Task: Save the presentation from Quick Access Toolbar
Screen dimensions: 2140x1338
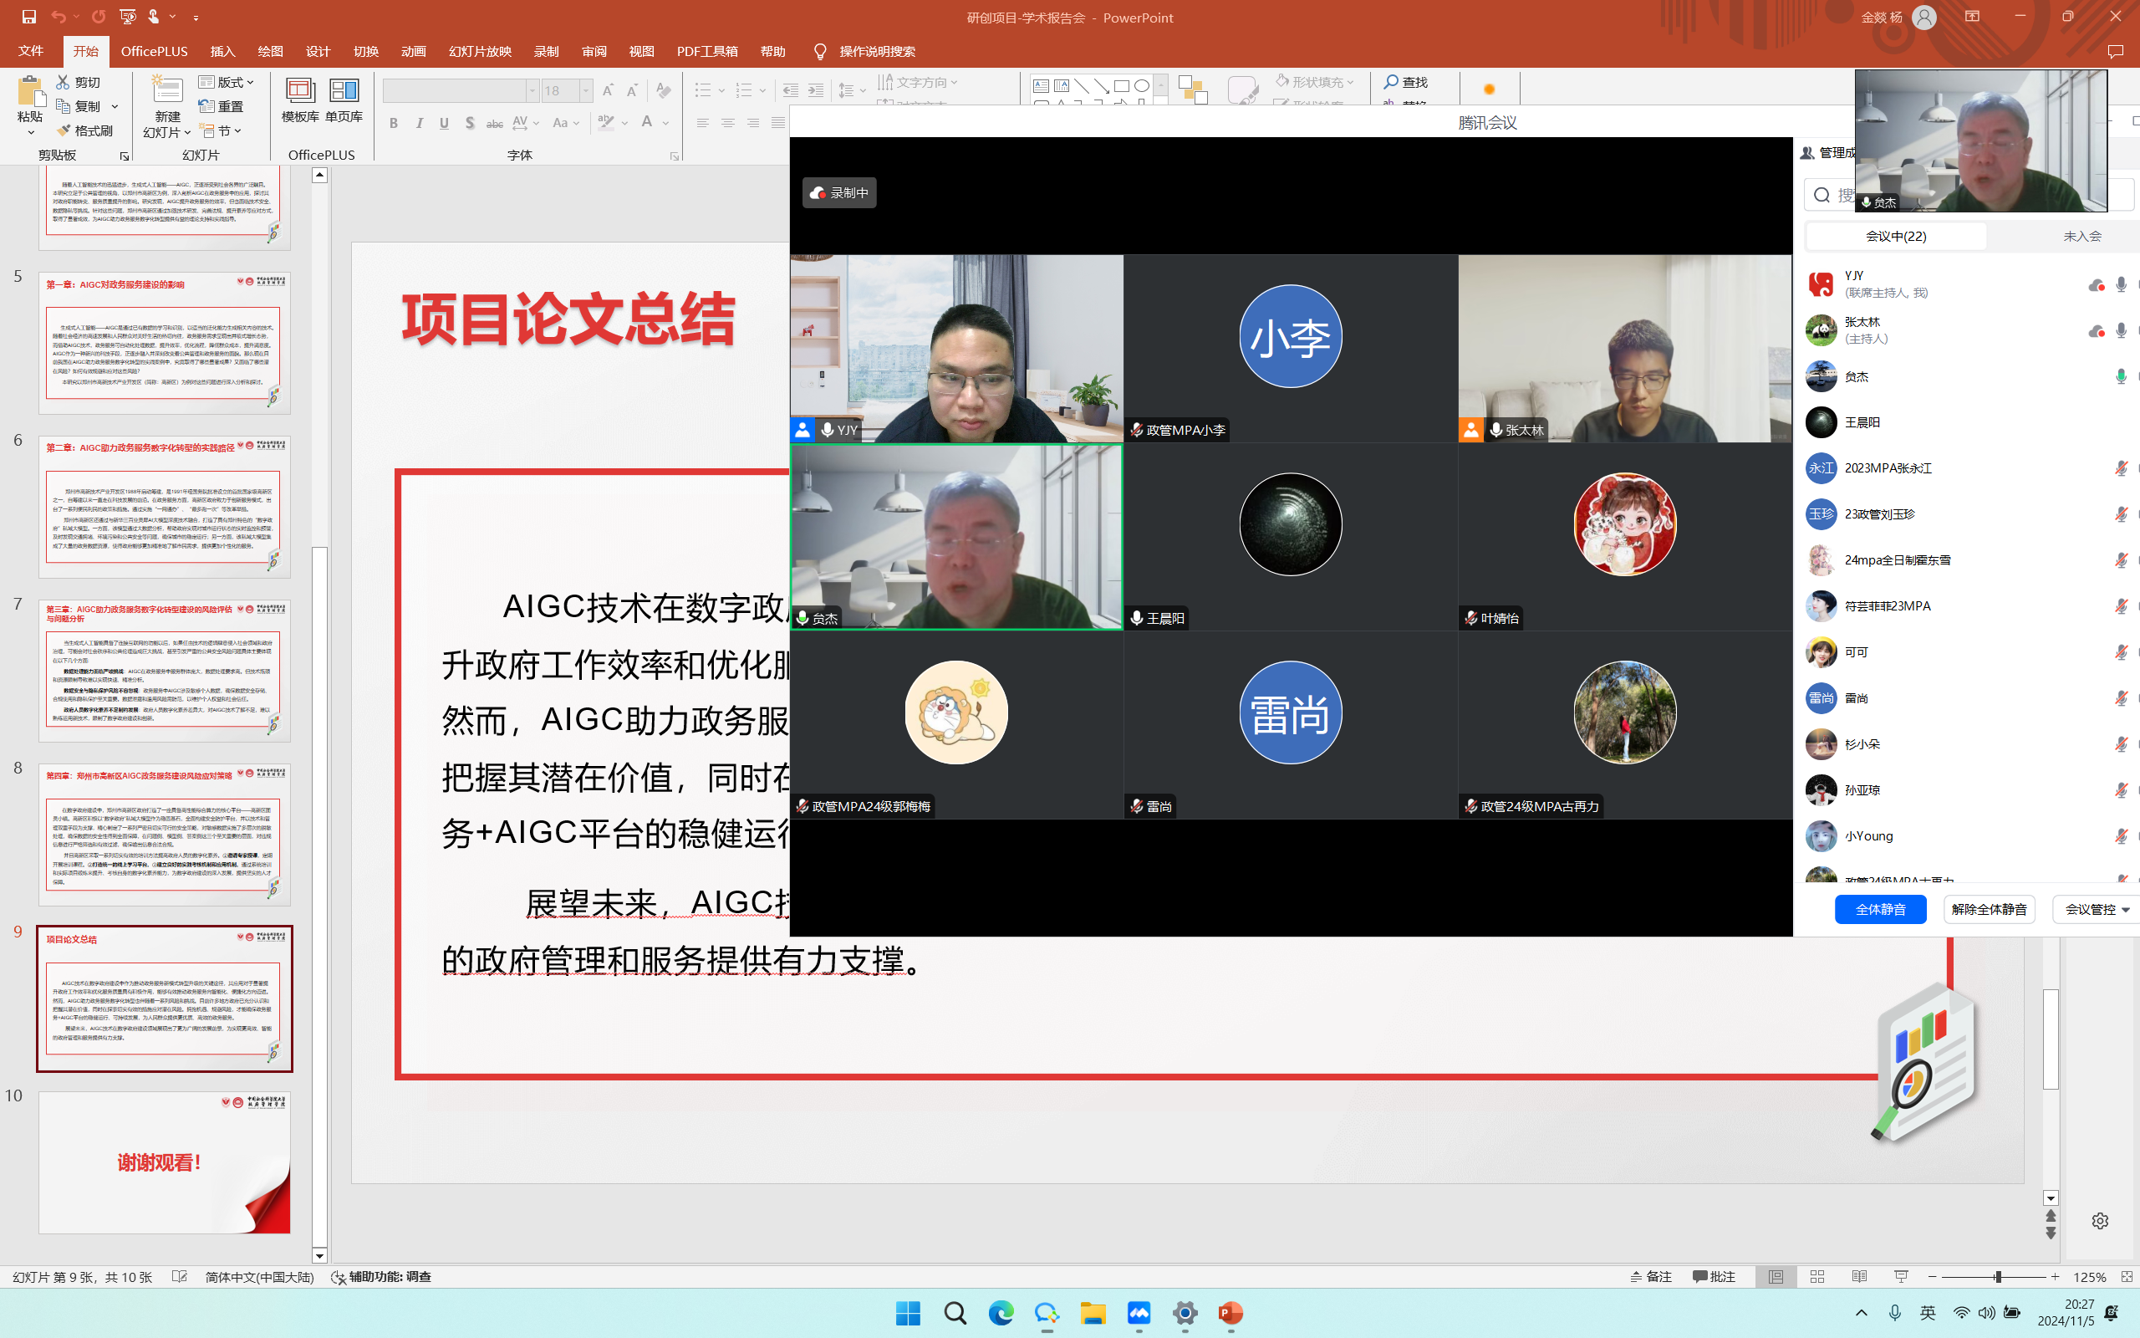Action: pos(28,17)
